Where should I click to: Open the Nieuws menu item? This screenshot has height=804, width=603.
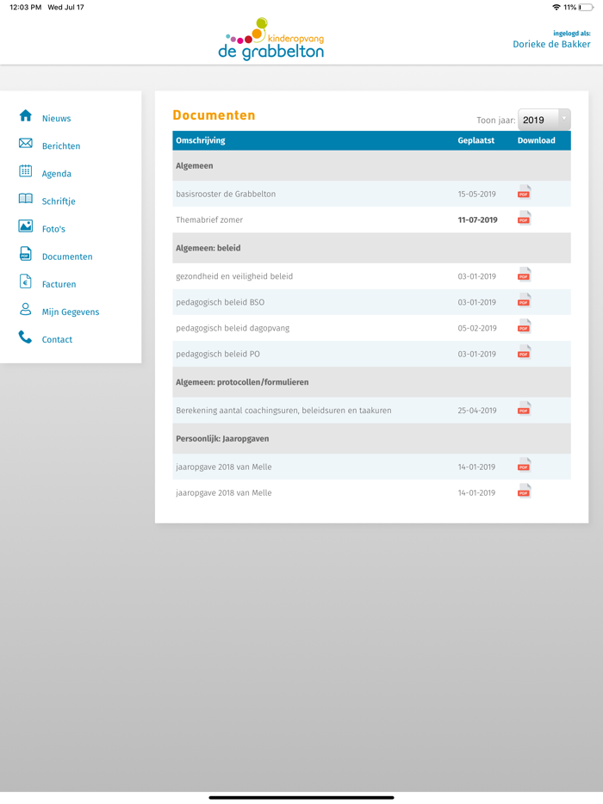click(57, 119)
